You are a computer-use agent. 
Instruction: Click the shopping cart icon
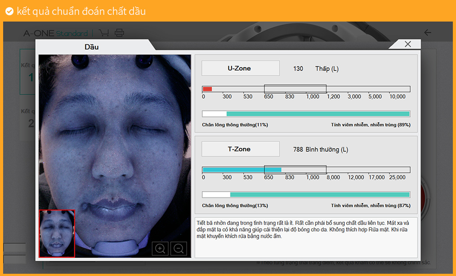click(x=104, y=33)
